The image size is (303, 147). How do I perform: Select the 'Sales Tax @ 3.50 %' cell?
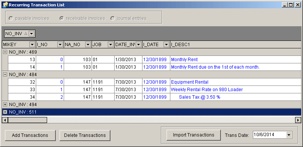236,97
